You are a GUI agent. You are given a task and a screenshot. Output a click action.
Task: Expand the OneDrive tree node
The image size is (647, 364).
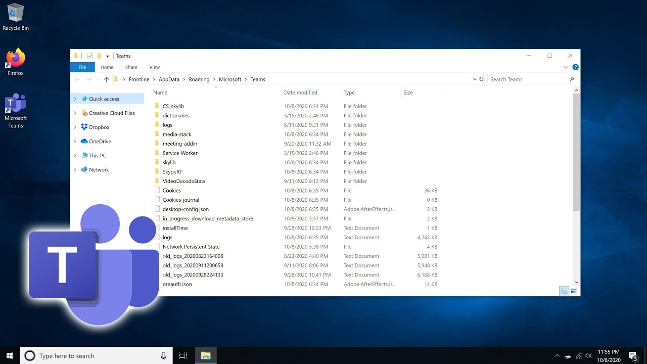coord(75,142)
